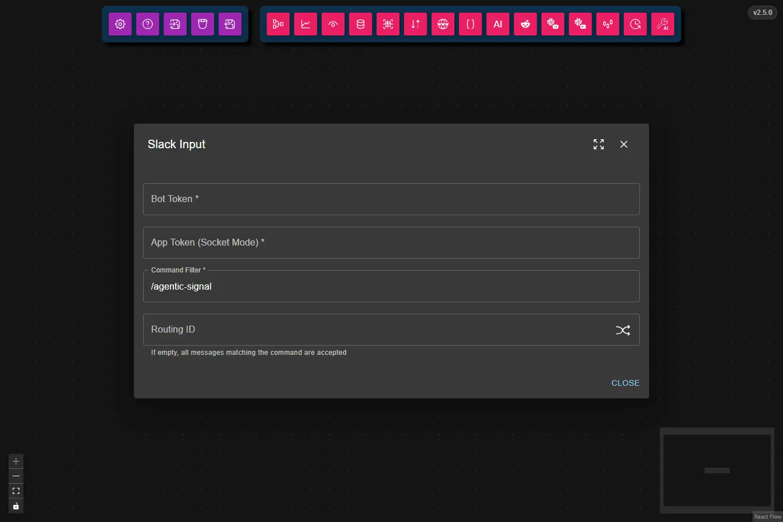The height and width of the screenshot is (522, 783).
Task: Expand Slack Input dialog to fullscreen
Action: point(599,144)
